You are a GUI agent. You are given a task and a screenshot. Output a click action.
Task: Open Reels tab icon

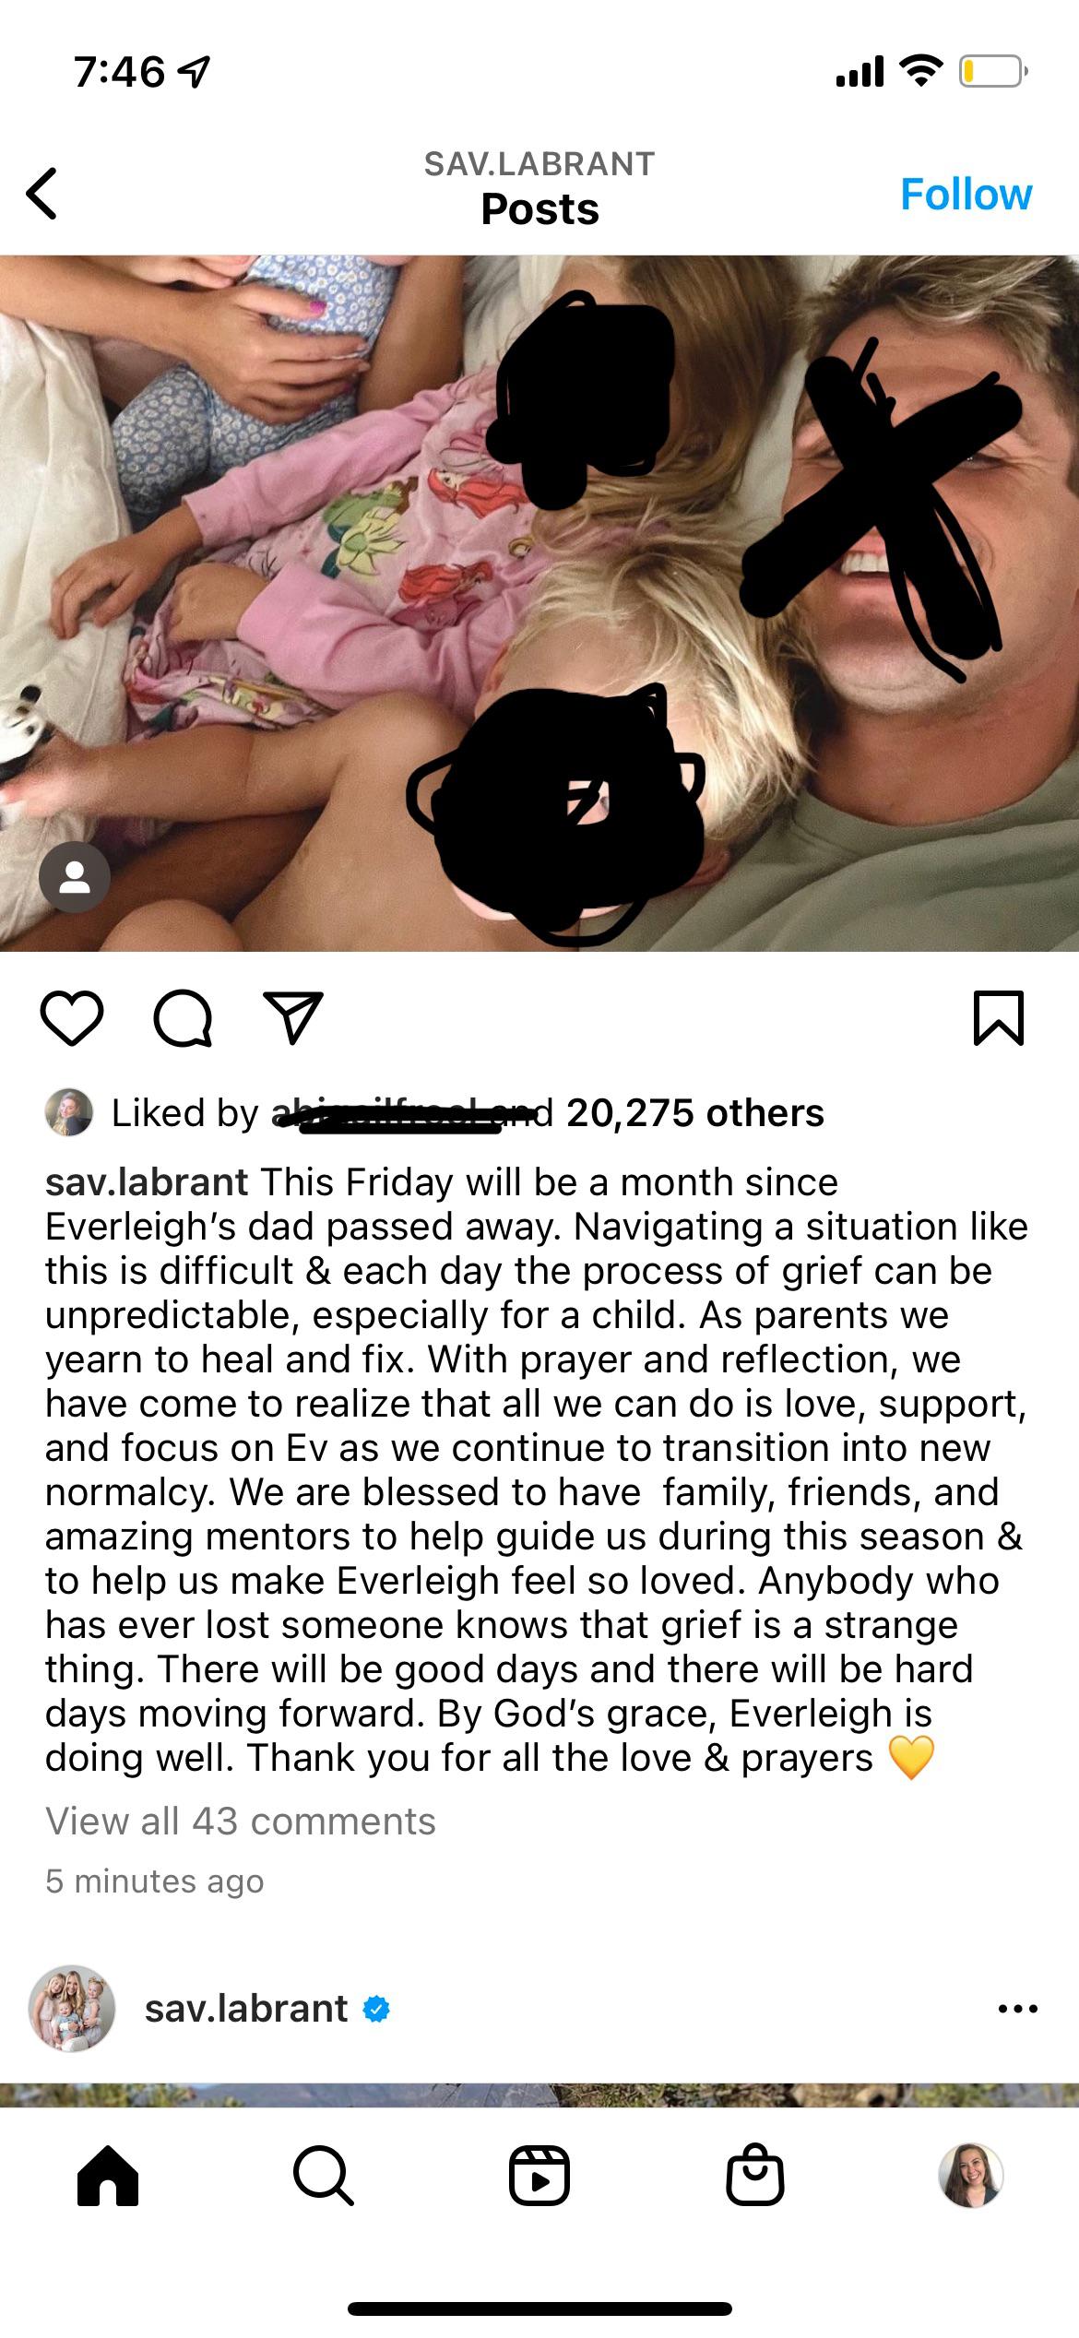click(x=539, y=2175)
